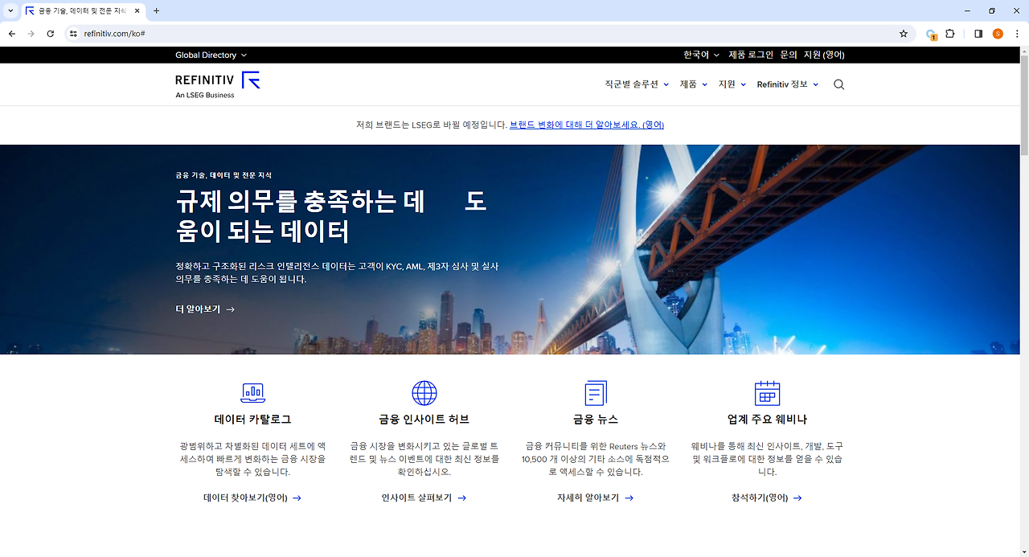Click the browser forward arrow

(31, 34)
